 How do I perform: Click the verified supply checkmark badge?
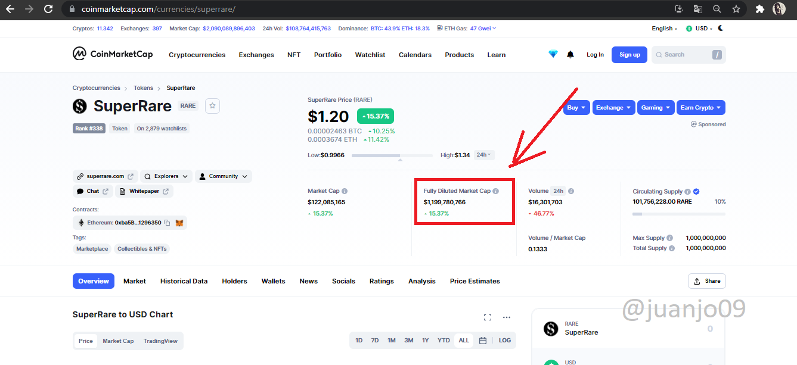click(x=696, y=192)
